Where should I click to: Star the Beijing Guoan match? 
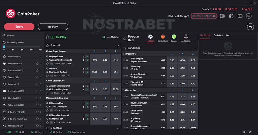click(x=47, y=64)
